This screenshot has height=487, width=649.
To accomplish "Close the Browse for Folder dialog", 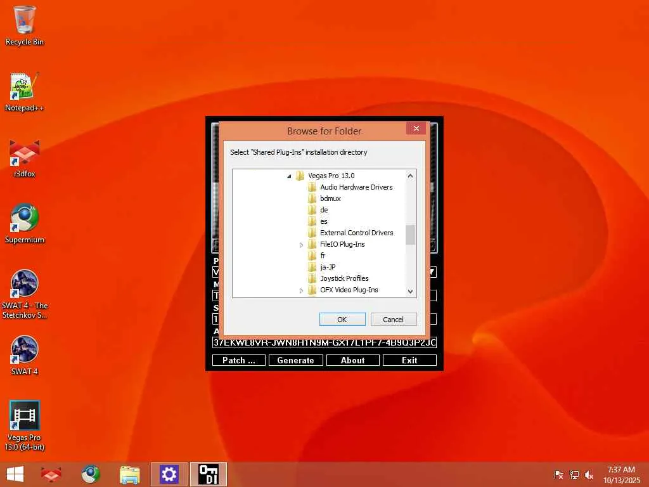I will tap(416, 128).
